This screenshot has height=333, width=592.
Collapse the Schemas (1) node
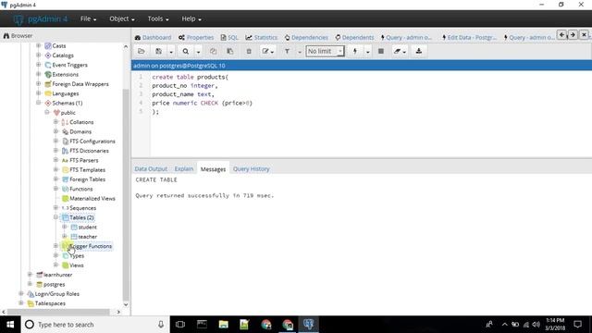pyautogui.click(x=38, y=103)
